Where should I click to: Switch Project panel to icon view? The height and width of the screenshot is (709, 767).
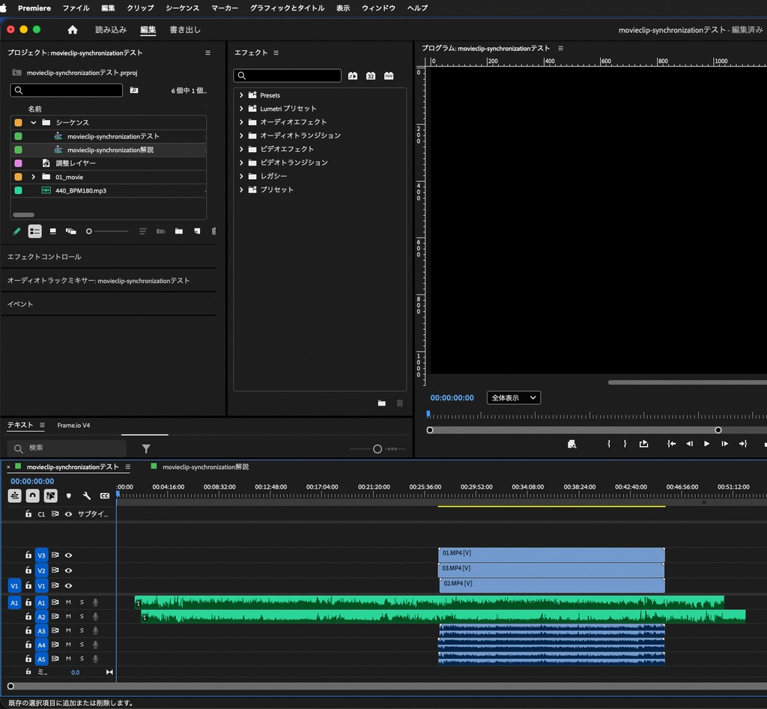[x=53, y=232]
